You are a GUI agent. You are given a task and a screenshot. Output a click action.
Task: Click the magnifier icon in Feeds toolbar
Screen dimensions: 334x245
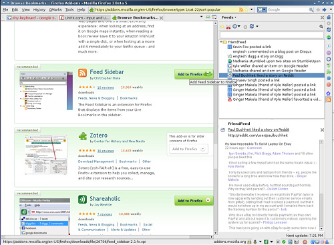point(321,27)
